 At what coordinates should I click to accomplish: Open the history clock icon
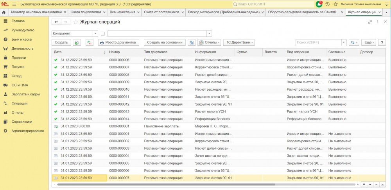point(327,4)
